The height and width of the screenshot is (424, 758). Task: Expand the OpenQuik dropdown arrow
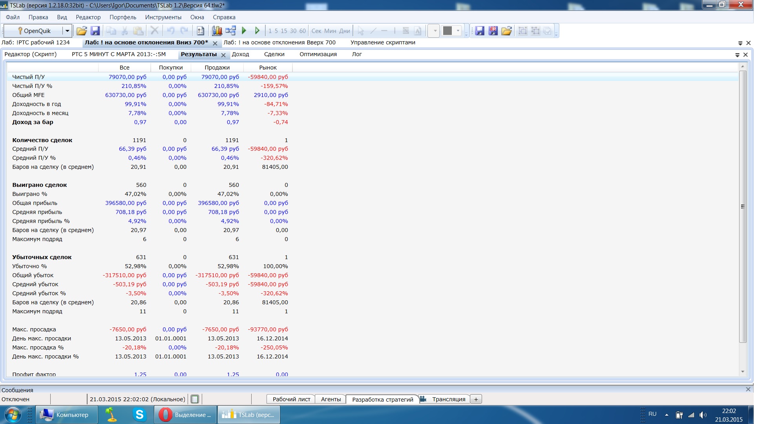click(67, 31)
